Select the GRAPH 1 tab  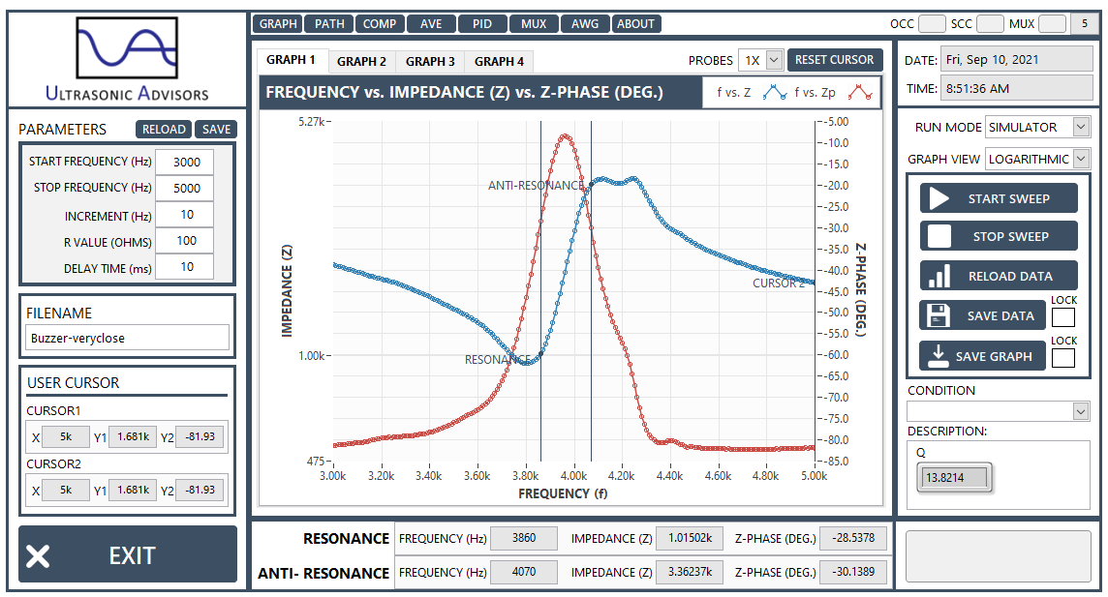[x=292, y=60]
